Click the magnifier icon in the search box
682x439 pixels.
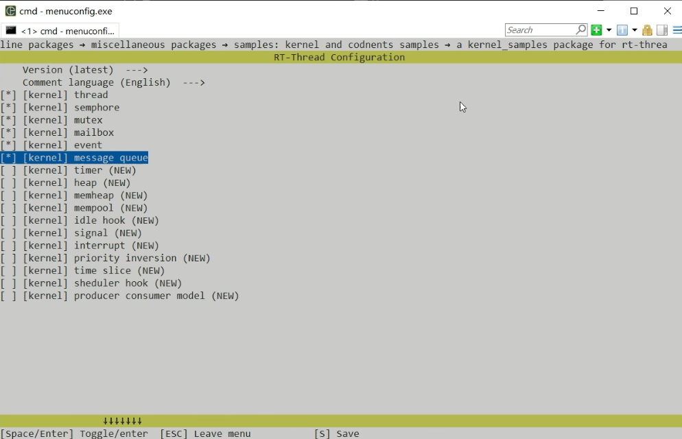(580, 29)
